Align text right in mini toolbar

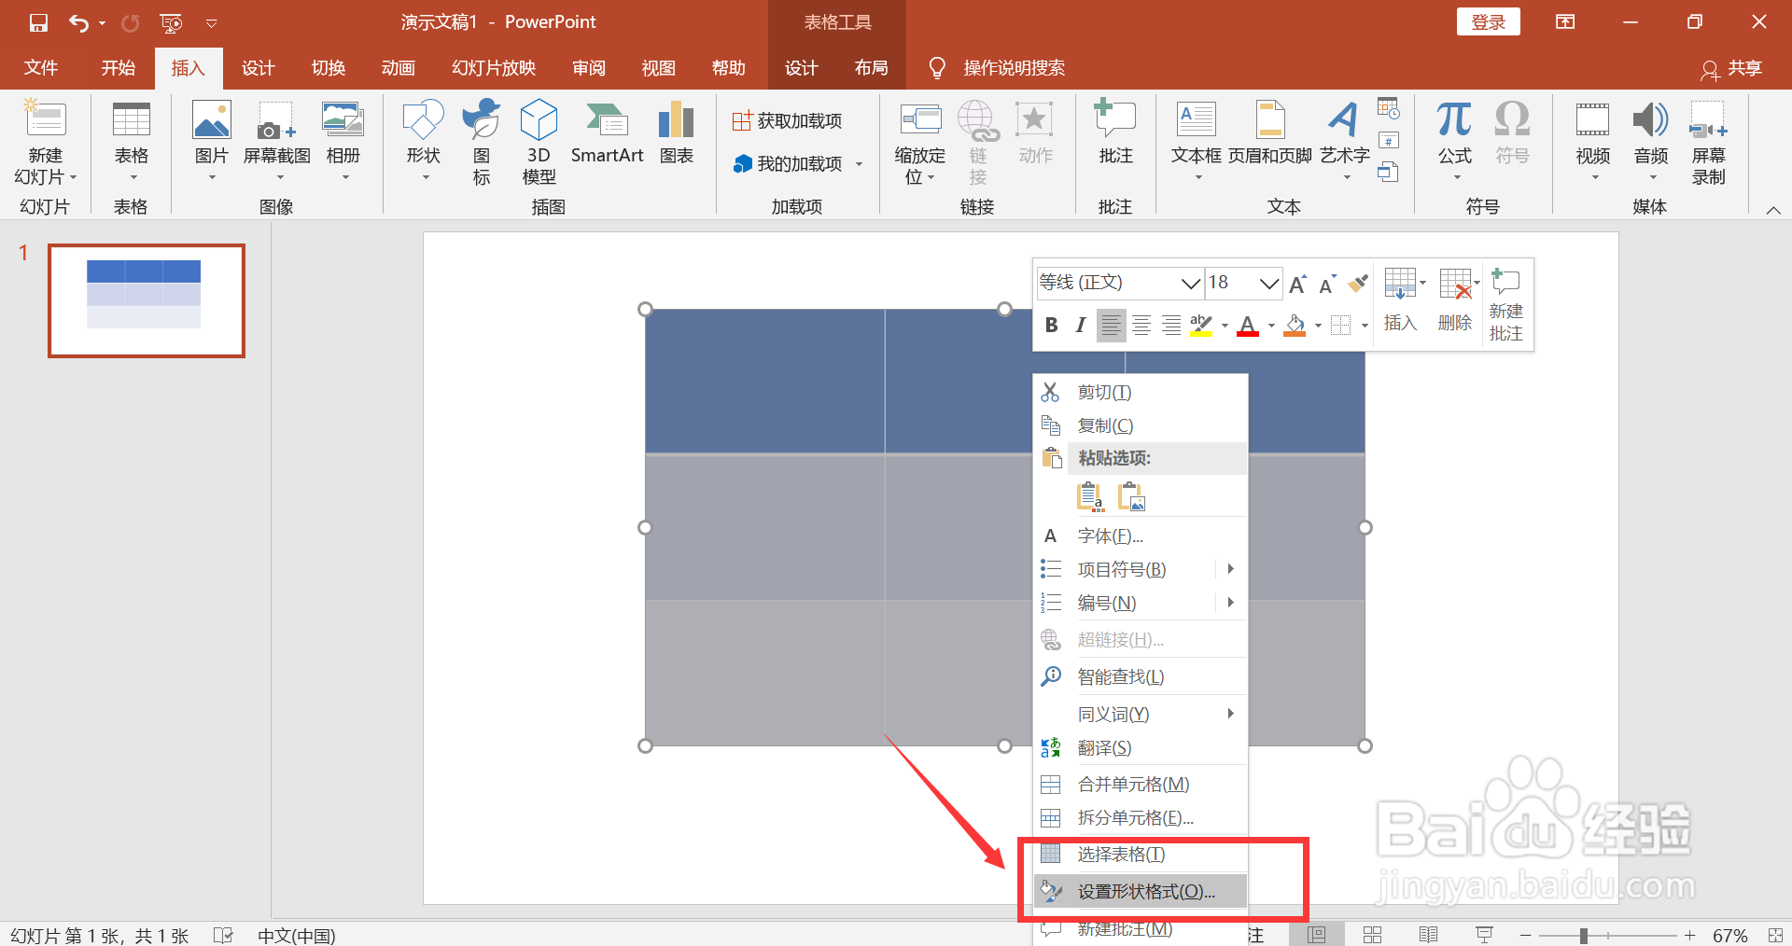(x=1171, y=326)
